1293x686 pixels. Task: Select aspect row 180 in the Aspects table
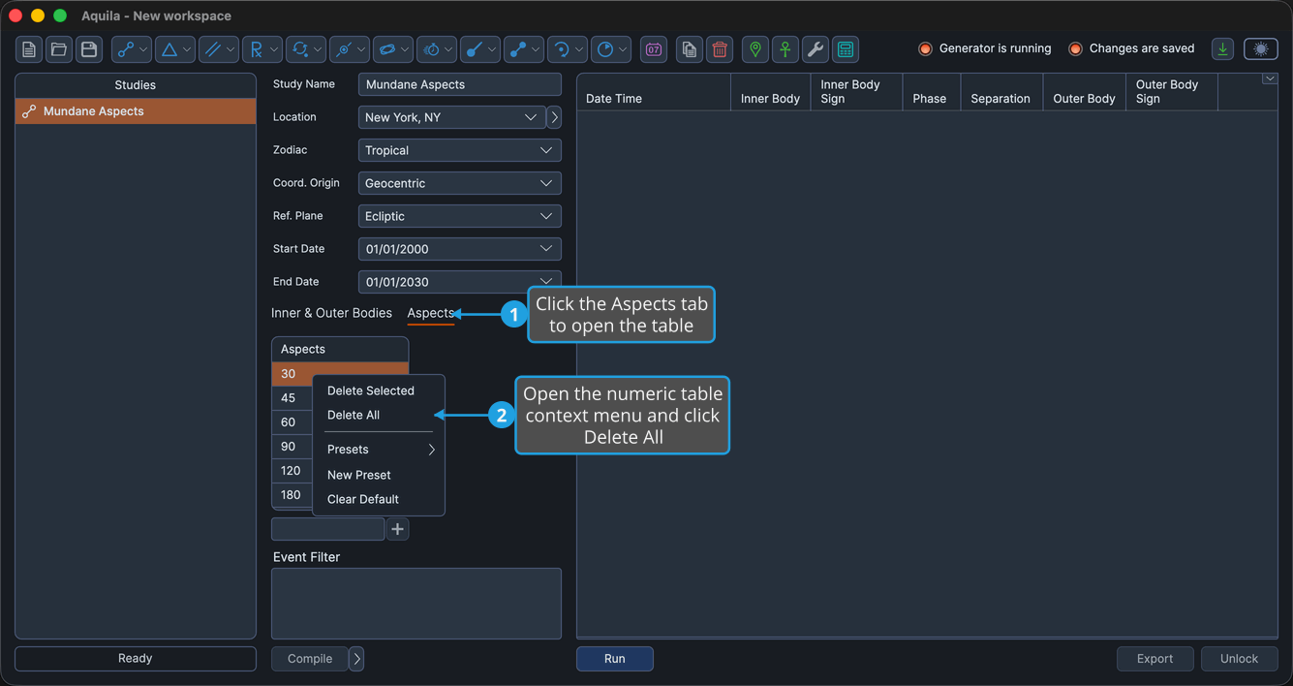coord(292,495)
